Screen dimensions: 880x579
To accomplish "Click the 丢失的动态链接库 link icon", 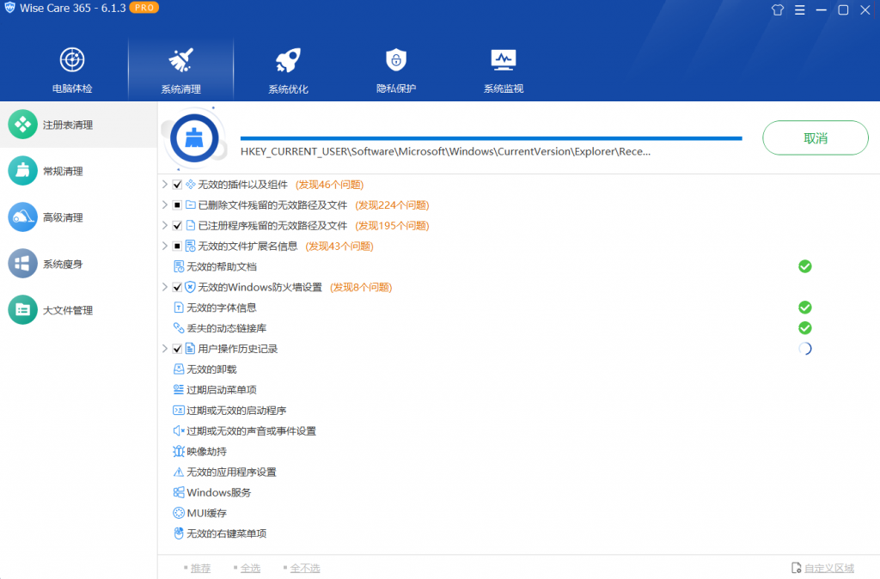I will pos(179,327).
